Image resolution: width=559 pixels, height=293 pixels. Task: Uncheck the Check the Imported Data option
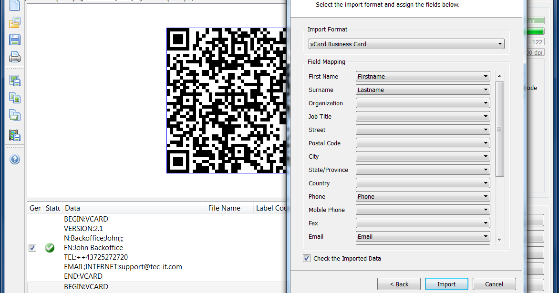307,258
